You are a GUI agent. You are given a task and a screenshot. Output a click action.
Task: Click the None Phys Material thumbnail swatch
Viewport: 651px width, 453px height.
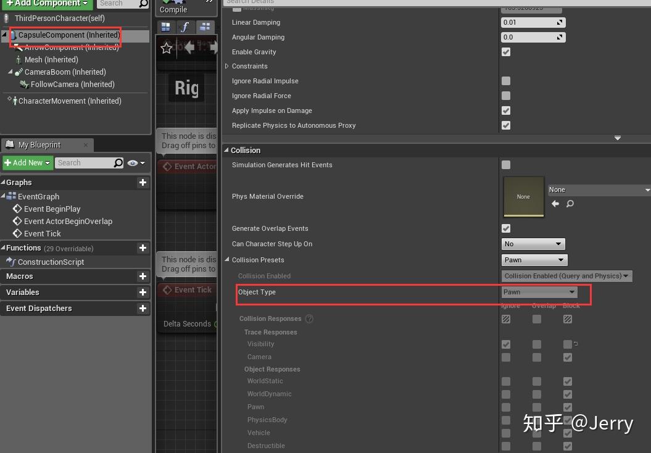point(523,197)
